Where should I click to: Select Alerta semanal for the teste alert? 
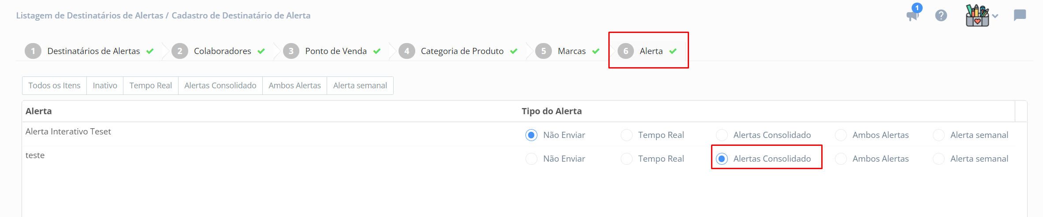tap(939, 159)
